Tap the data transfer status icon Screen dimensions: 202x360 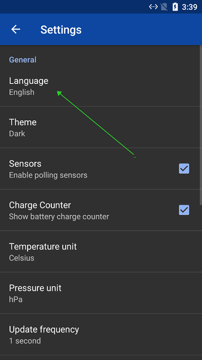coord(153,7)
